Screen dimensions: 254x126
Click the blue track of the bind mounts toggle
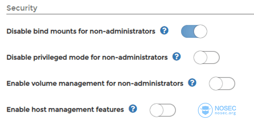tap(187, 31)
